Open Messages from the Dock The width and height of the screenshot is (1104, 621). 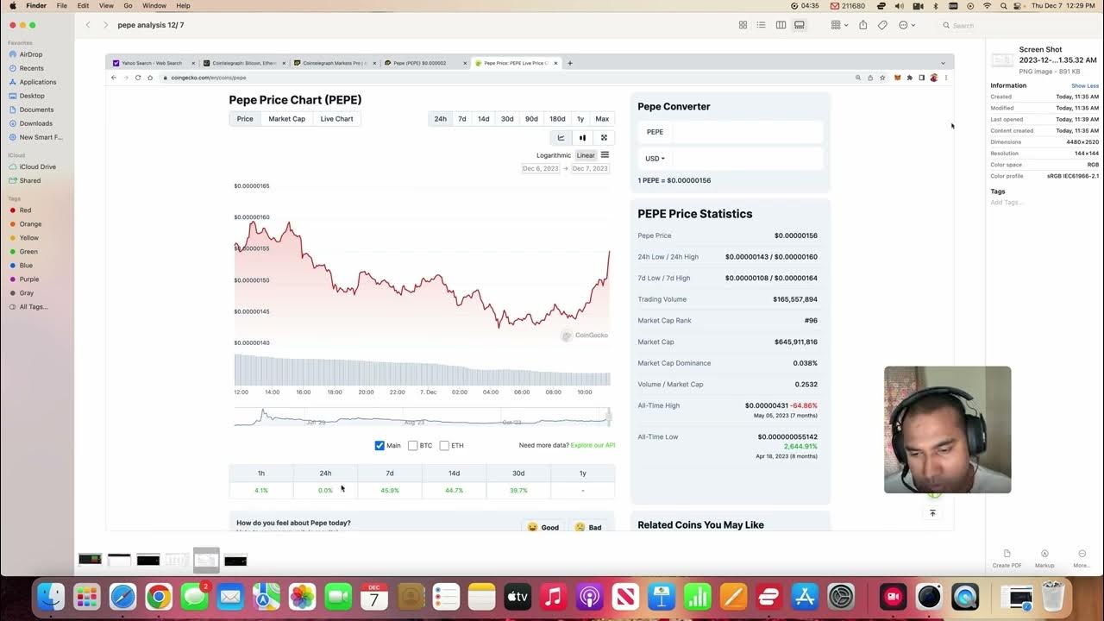click(x=195, y=597)
